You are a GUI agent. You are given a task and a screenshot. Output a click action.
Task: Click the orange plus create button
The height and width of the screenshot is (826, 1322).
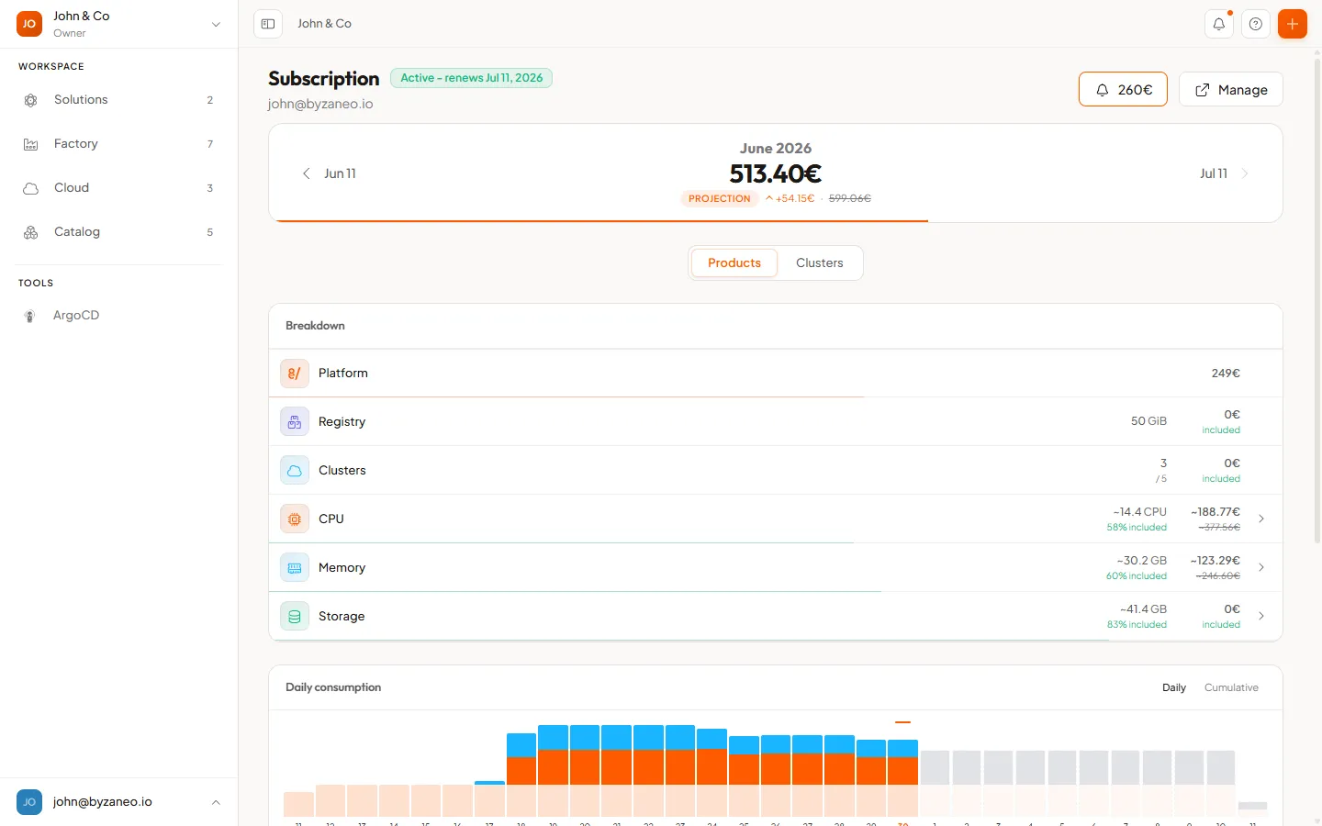click(x=1293, y=24)
